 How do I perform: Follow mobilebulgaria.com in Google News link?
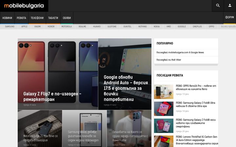click(180, 53)
